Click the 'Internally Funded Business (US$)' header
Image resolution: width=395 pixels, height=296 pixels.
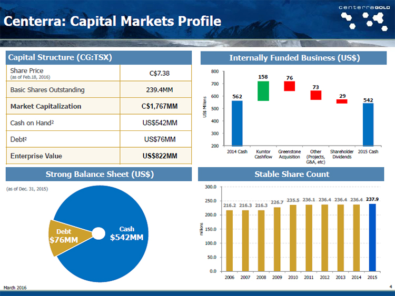(x=293, y=58)
